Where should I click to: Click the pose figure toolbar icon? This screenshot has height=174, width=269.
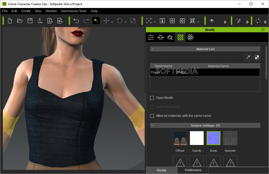238,21
